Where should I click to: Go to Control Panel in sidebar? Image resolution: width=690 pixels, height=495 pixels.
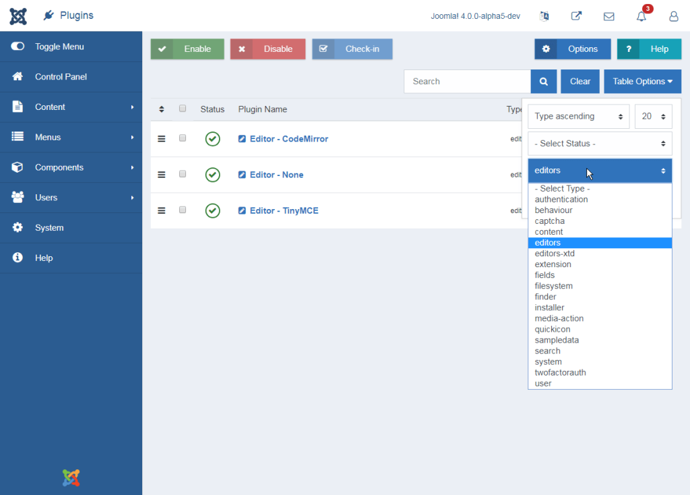tap(71, 77)
